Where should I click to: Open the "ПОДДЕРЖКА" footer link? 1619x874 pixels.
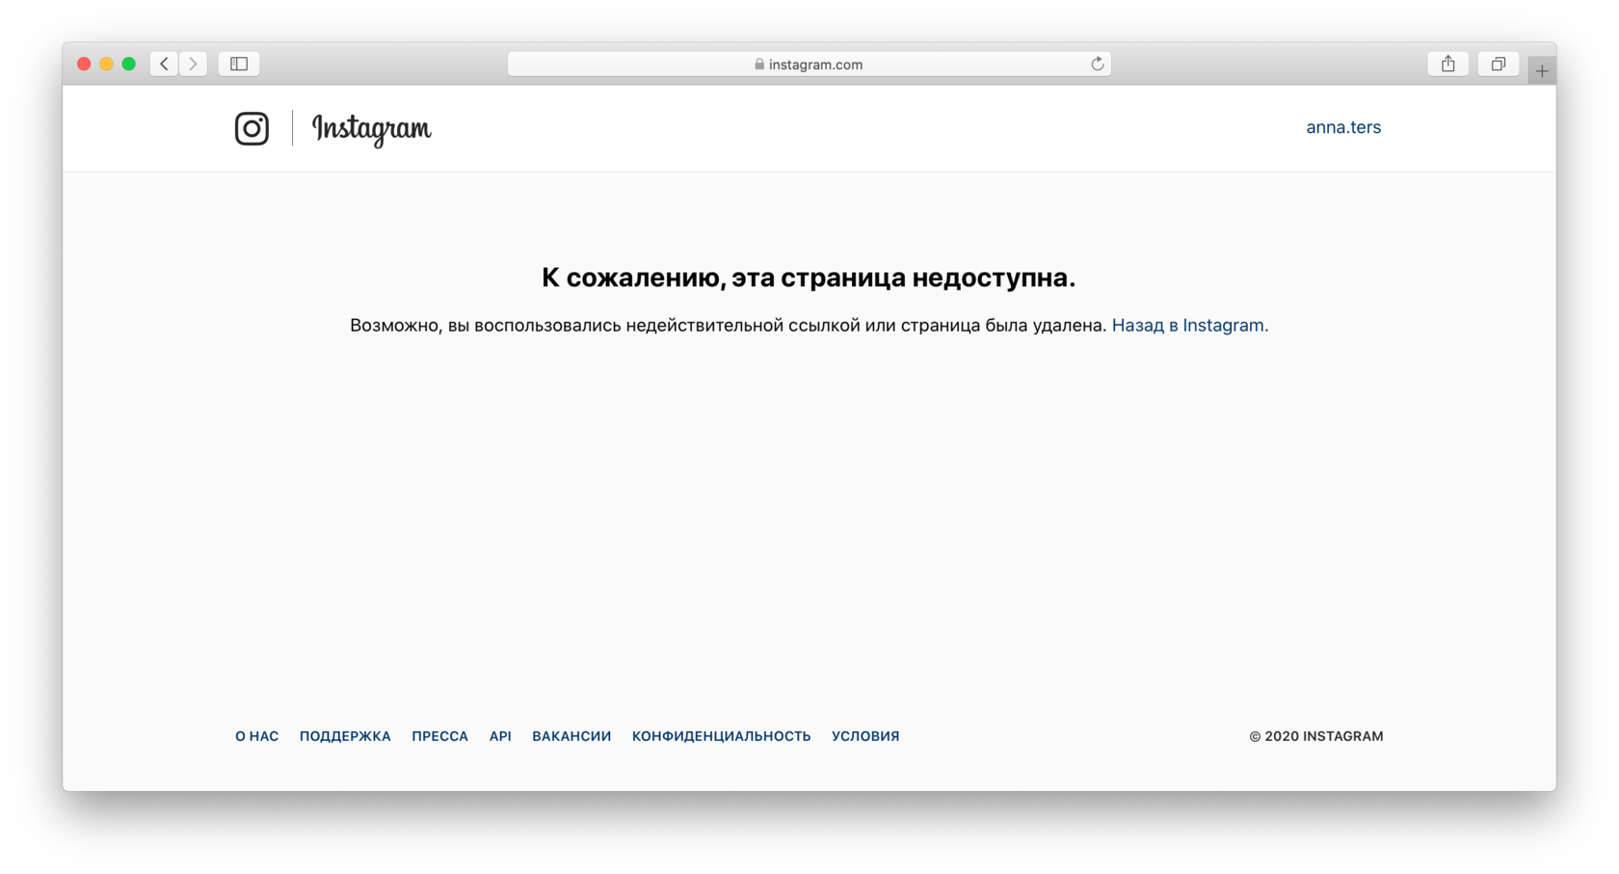(x=345, y=736)
